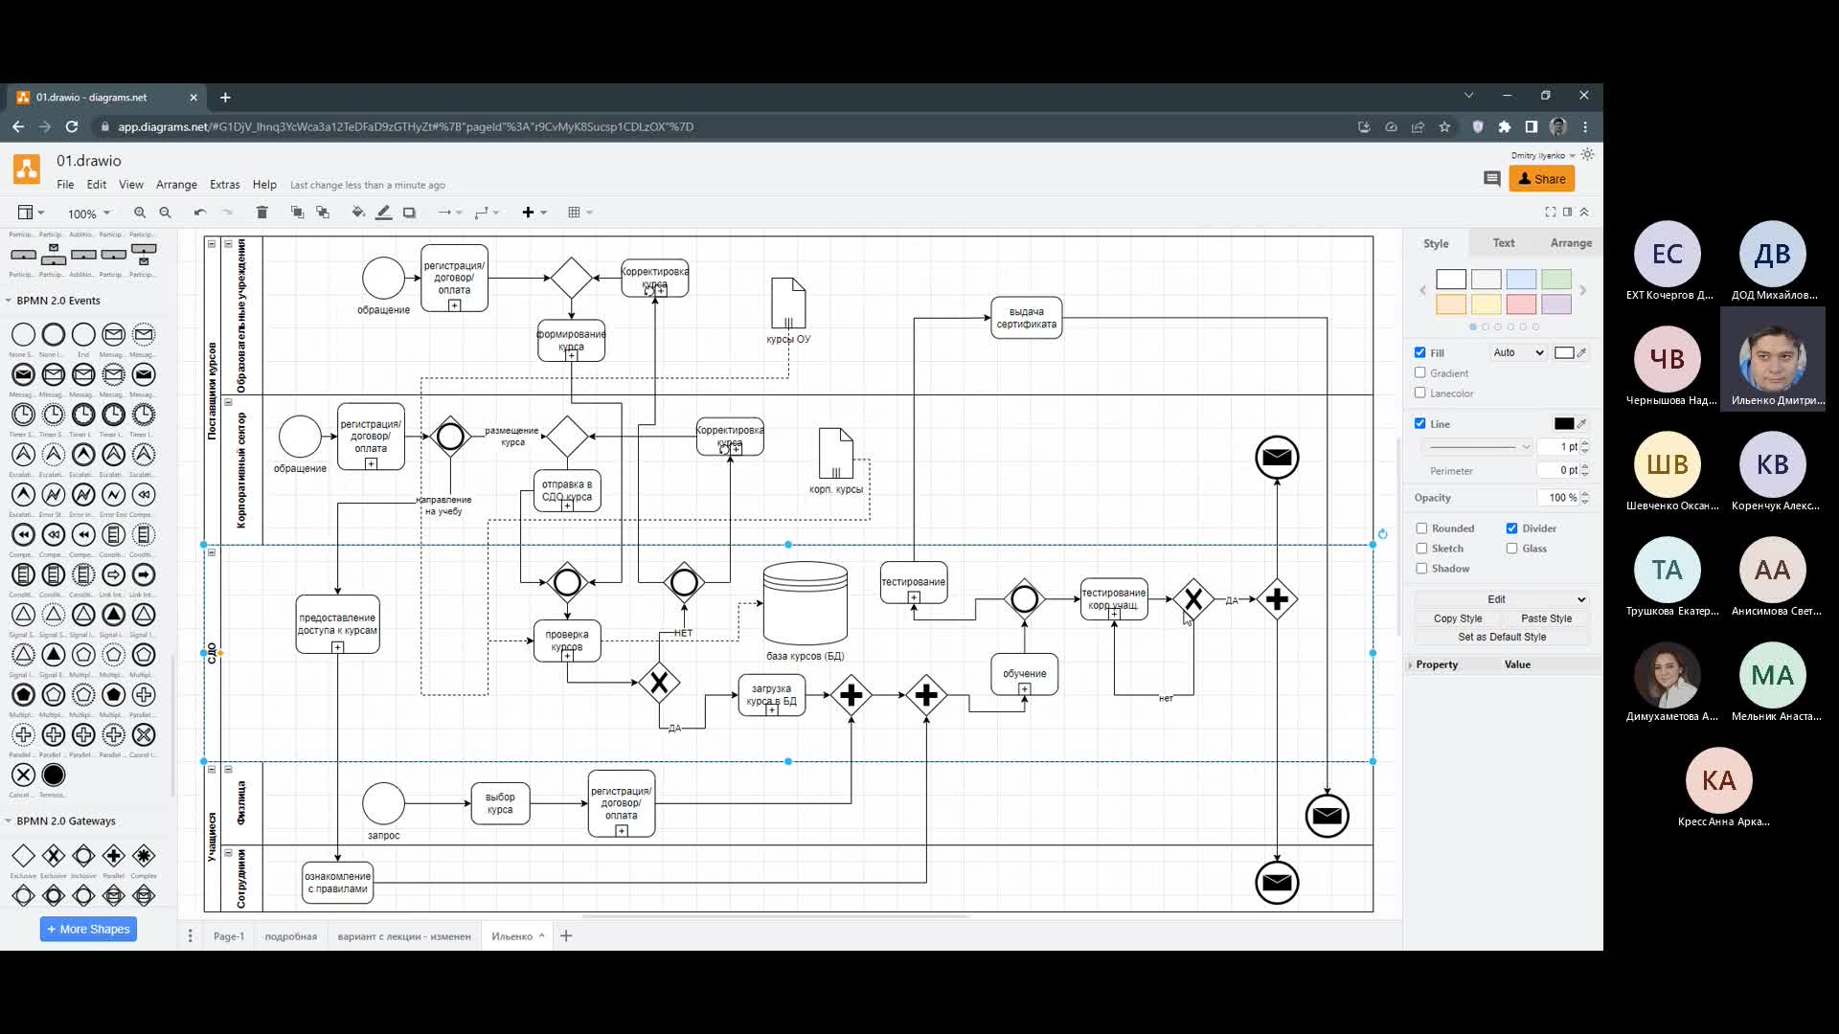Click the Copy Style button

[x=1458, y=618]
